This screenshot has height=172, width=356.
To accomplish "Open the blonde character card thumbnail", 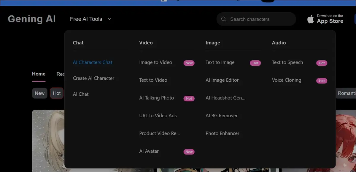I will tap(48, 141).
